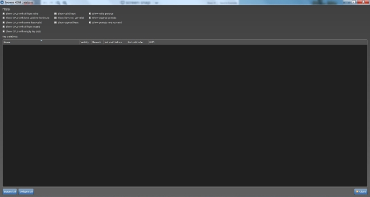Click the Expand all button
The height and width of the screenshot is (197, 370).
coord(10,192)
